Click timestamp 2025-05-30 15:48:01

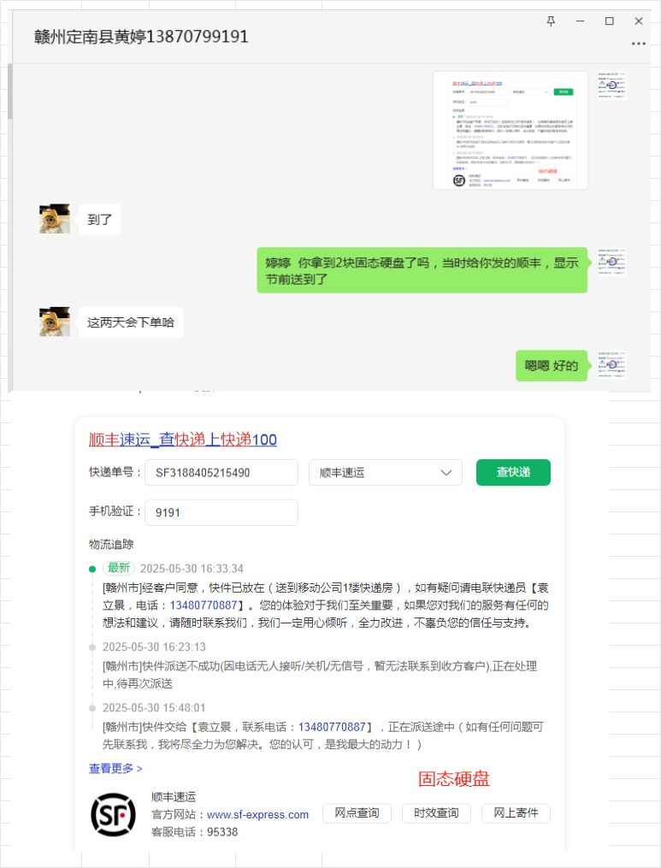pos(154,708)
